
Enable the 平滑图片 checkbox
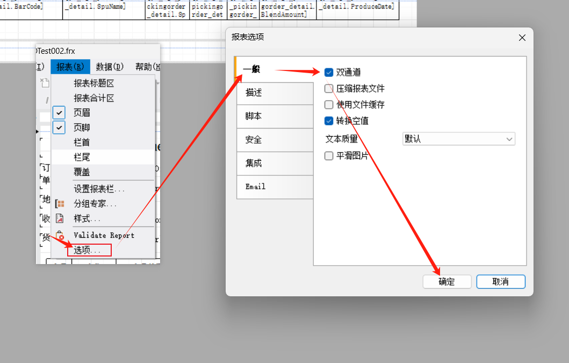coord(328,155)
